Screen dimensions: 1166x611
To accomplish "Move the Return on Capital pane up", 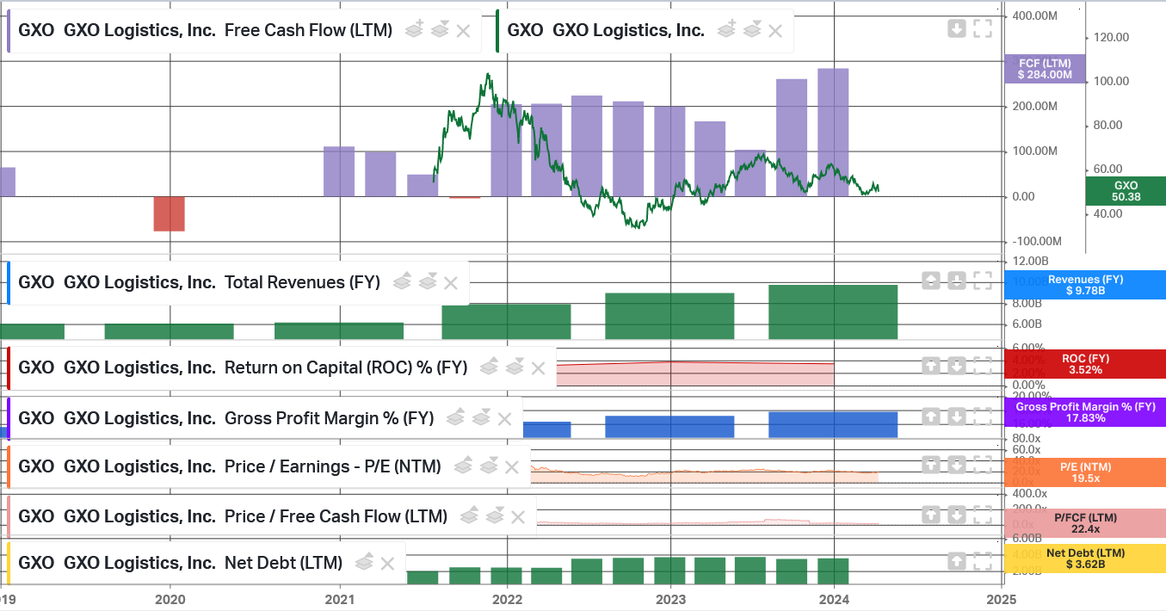I will click(x=931, y=367).
